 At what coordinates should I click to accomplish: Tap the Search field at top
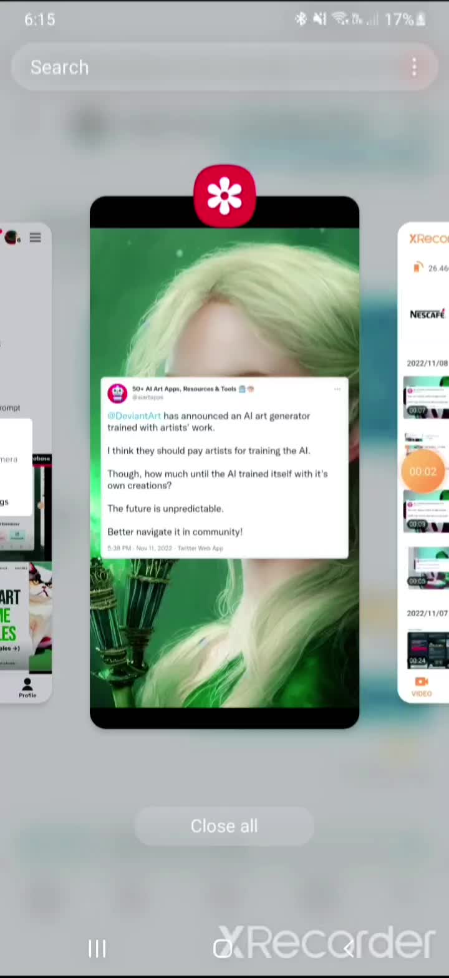click(x=224, y=67)
